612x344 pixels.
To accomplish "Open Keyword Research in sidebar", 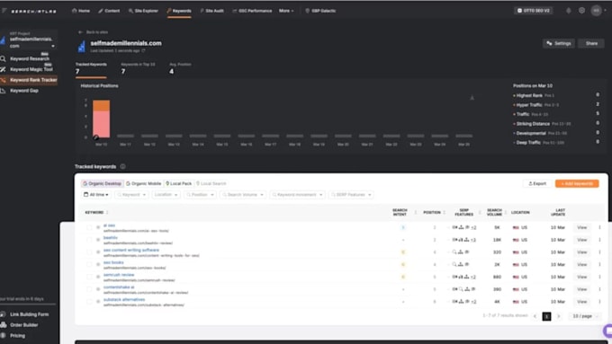I will (30, 58).
